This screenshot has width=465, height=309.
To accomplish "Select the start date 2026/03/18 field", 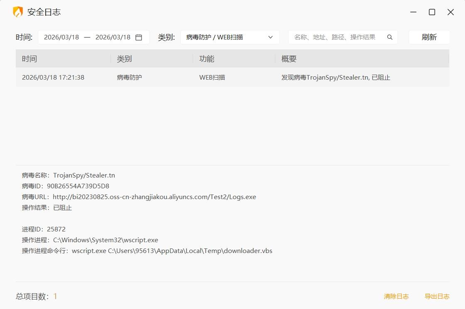I will pos(61,37).
